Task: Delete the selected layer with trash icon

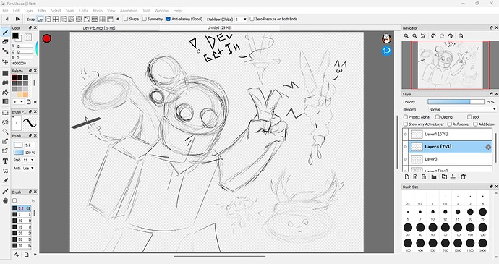Action: (x=463, y=176)
